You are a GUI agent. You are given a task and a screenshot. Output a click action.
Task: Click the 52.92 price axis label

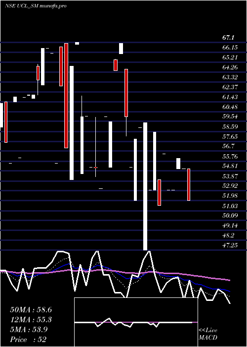click(x=230, y=186)
